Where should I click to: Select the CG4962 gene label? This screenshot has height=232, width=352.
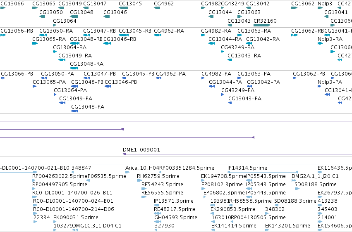point(164,4)
